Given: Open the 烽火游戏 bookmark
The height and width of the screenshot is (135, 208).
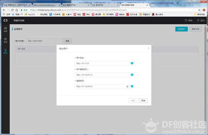Looking at the screenshot, I should pyautogui.click(x=157, y=15).
